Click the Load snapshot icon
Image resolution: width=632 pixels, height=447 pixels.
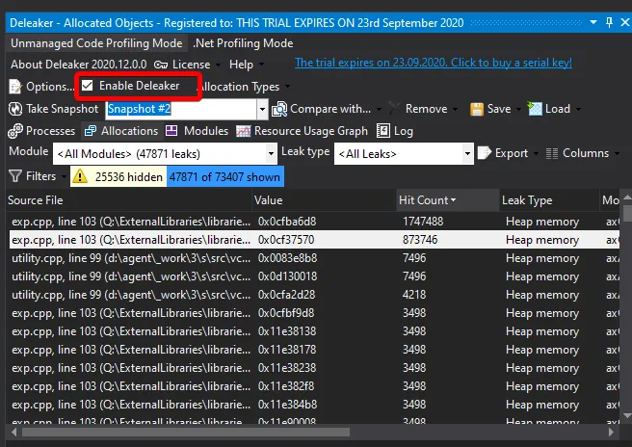(x=535, y=109)
